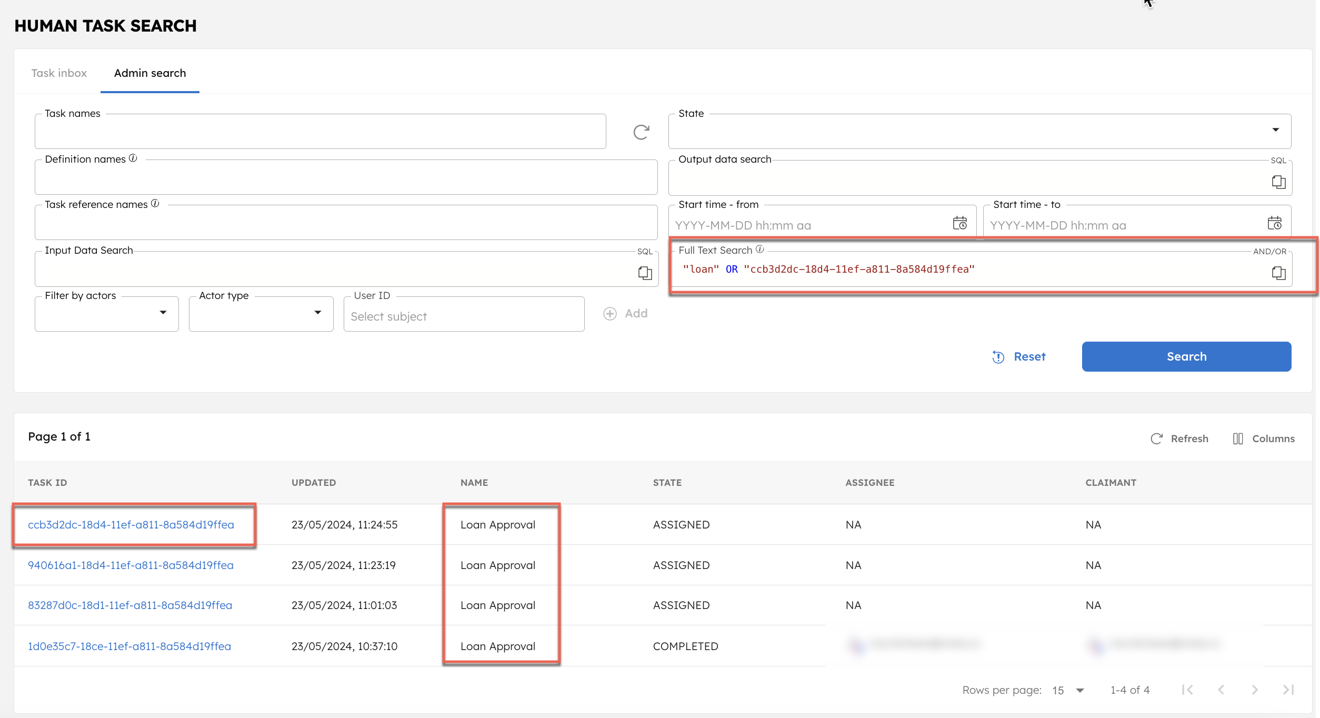Click the ASSIGNED state in the 11:23:19 row
The height and width of the screenshot is (718, 1320).
pos(682,565)
